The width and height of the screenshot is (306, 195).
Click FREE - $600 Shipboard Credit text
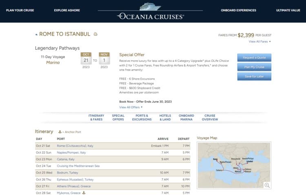(x=140, y=88)
